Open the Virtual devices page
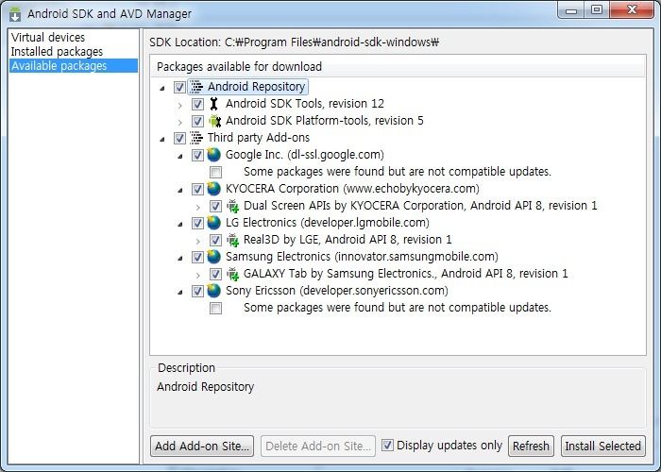661x472 pixels. (48, 37)
